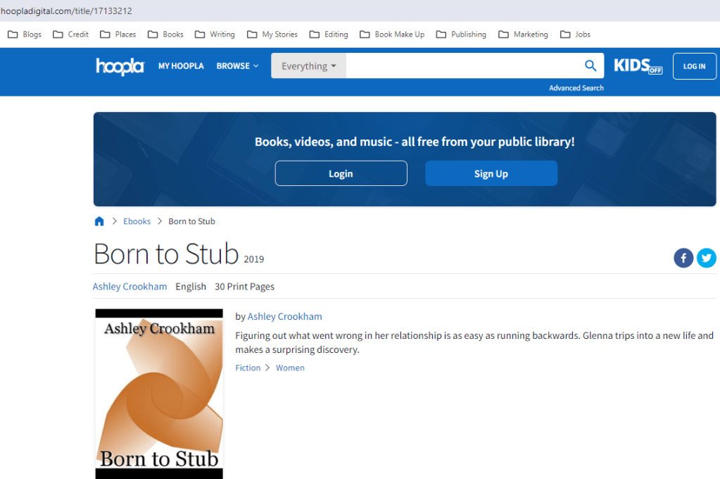Click the home icon in the breadcrumb
This screenshot has width=720, height=479.
point(99,220)
